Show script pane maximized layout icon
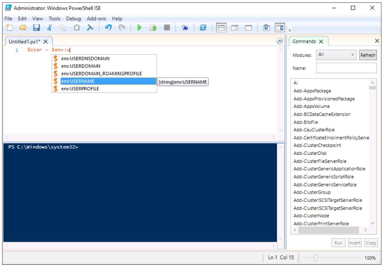The height and width of the screenshot is (267, 383). tap(248, 27)
